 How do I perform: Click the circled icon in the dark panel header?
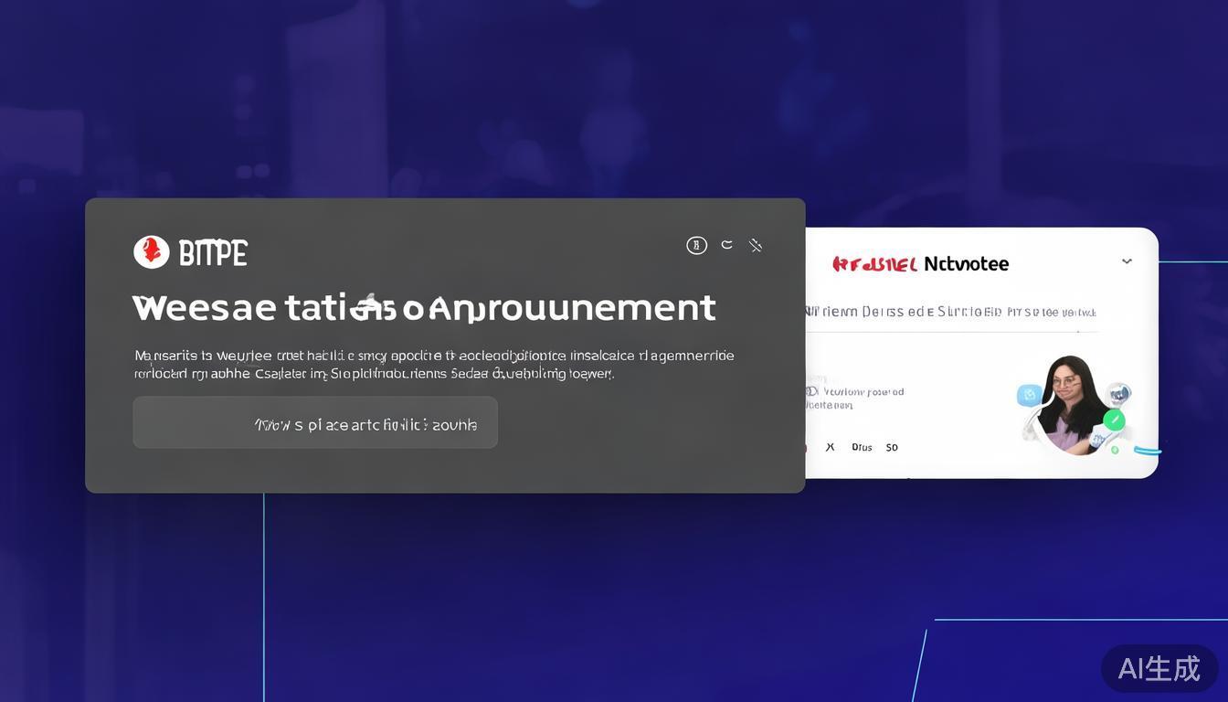[696, 245]
